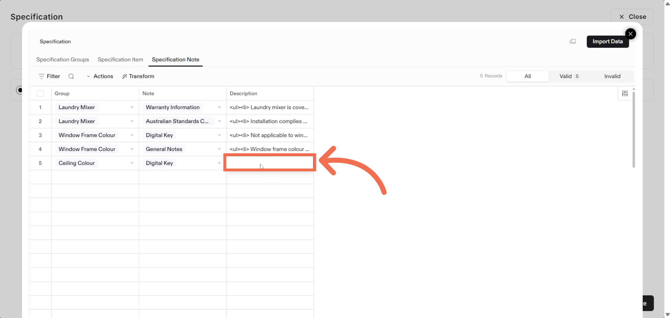Click the chat feedback icon
This screenshot has width=671, height=318.
pyautogui.click(x=573, y=42)
